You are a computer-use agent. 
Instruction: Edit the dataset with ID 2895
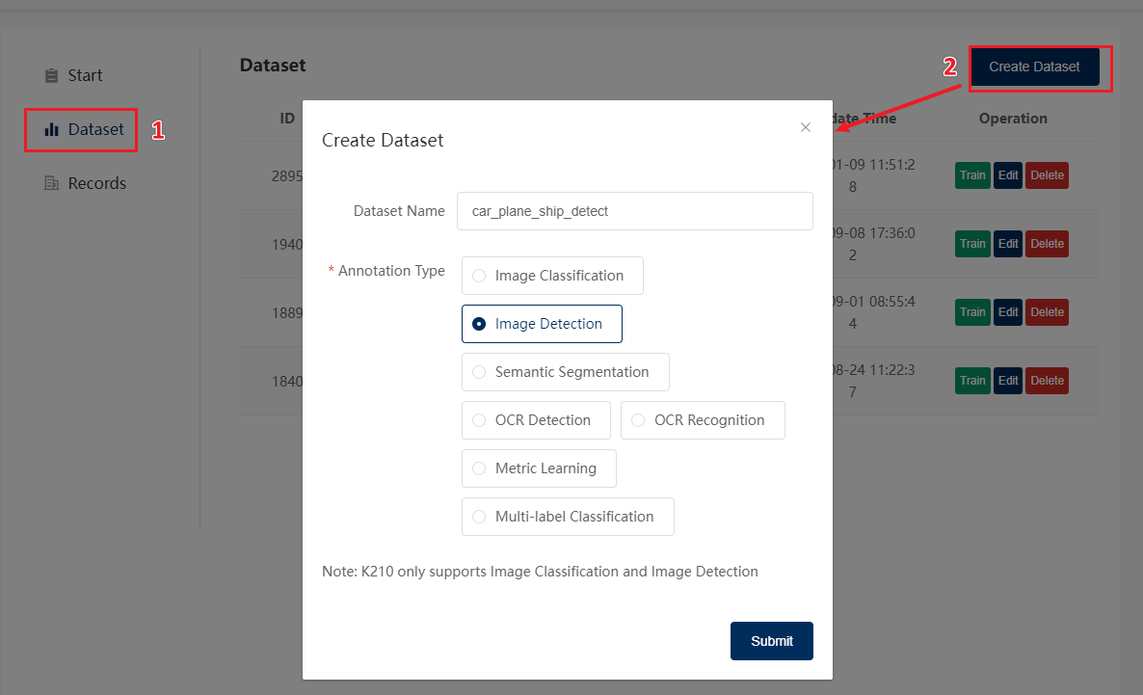tap(1008, 175)
